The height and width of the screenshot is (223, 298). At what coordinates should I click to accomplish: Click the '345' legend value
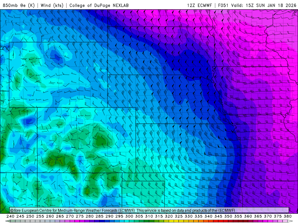point(218,216)
